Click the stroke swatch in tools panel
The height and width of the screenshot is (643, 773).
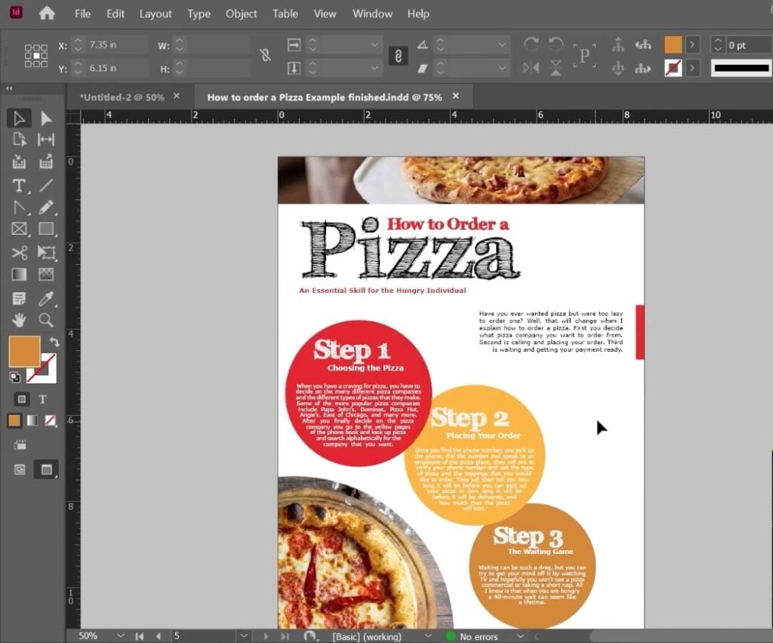[48, 375]
